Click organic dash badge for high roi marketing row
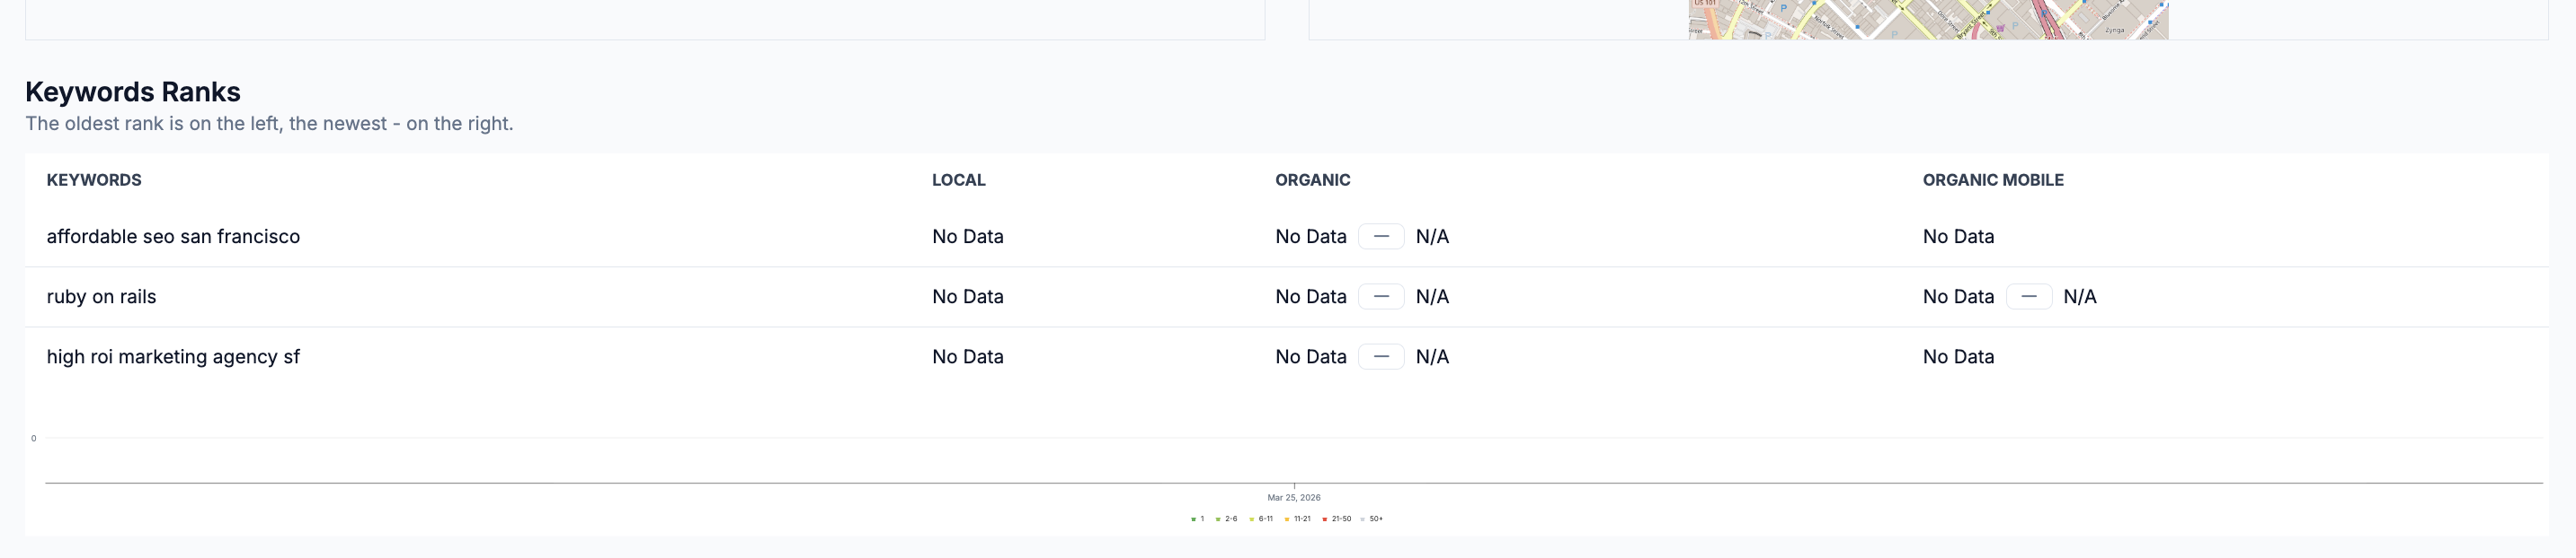Image resolution: width=2576 pixels, height=558 pixels. tap(1381, 356)
